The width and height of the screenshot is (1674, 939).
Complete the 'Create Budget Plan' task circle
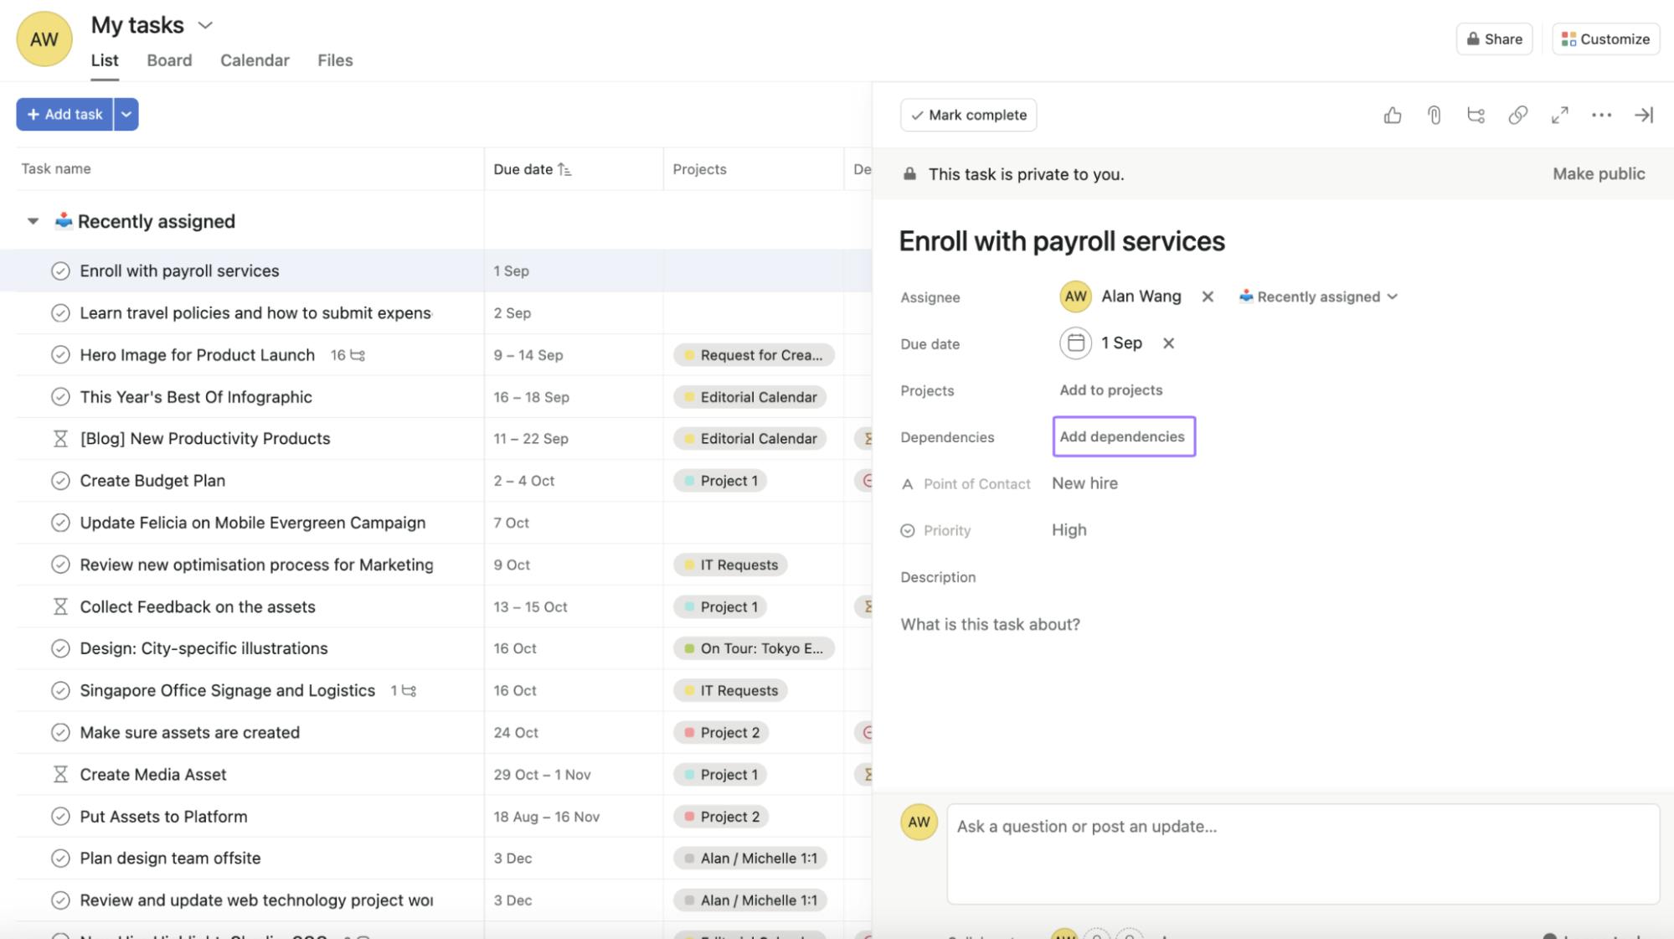point(59,480)
